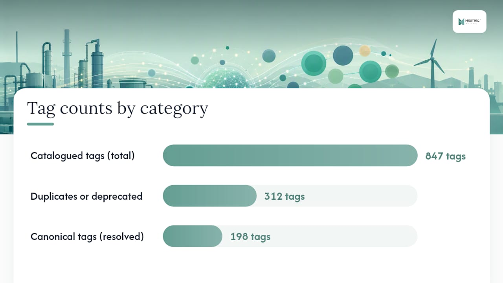Click the filled part of Duplicates bar
The width and height of the screenshot is (503, 283).
209,196
